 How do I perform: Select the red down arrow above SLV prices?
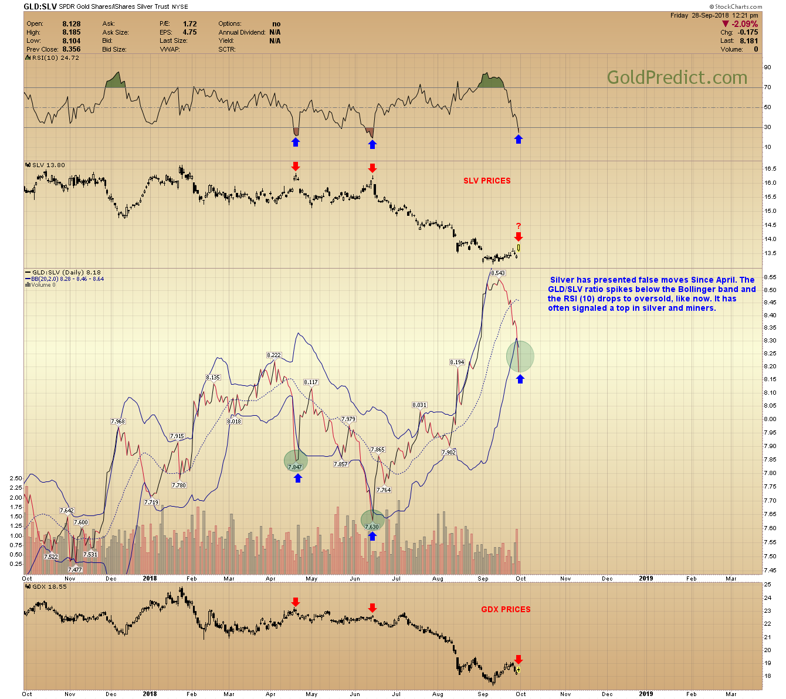(x=296, y=167)
